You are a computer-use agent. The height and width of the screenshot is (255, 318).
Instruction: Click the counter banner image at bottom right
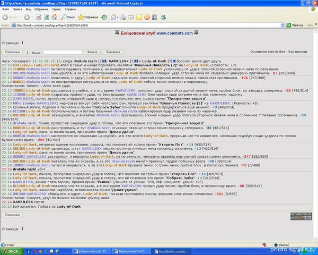[301, 216]
